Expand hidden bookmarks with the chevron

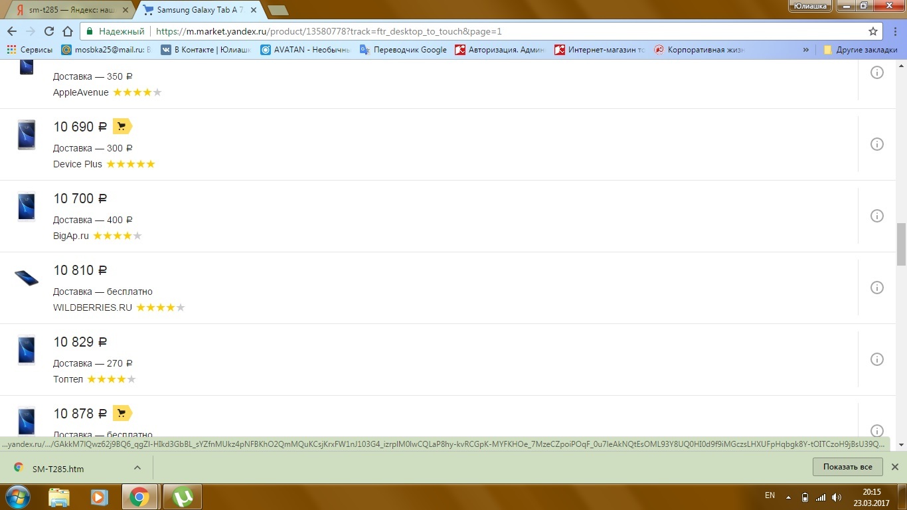[x=806, y=50]
